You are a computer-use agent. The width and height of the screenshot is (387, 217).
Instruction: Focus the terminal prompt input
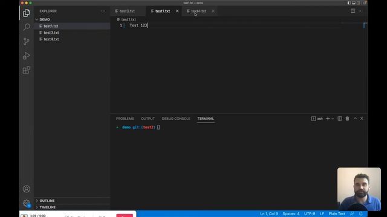pyautogui.click(x=158, y=127)
